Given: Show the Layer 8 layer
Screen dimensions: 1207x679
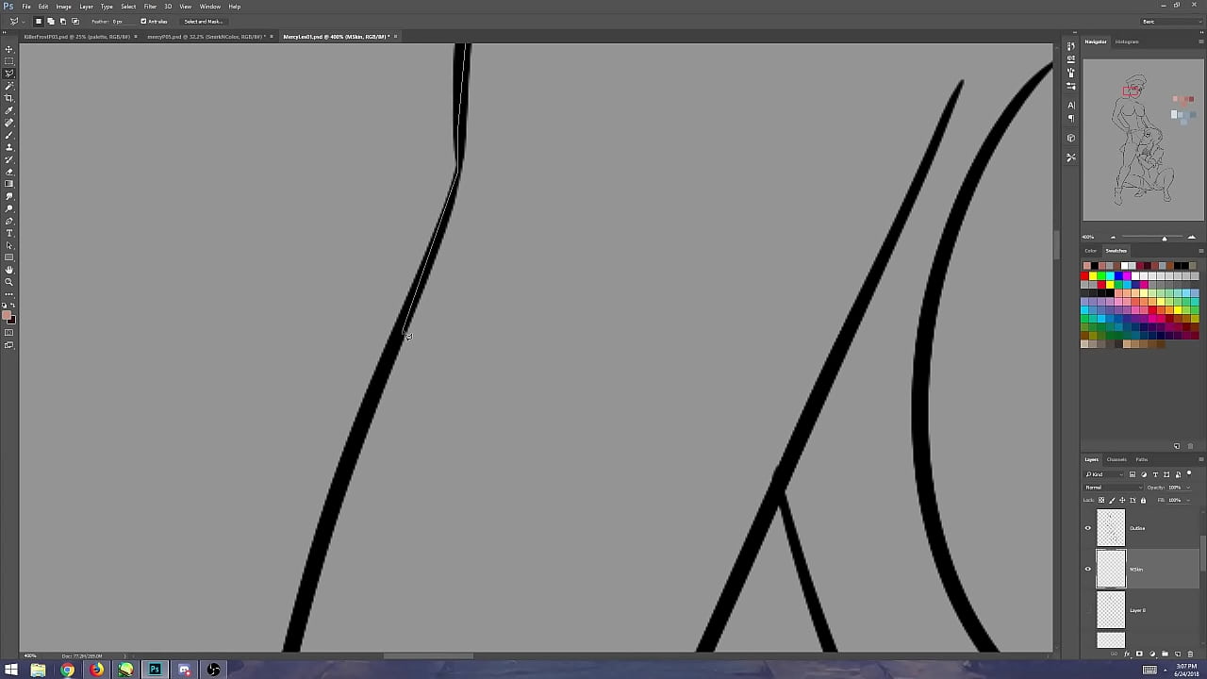Looking at the screenshot, I should (x=1087, y=610).
